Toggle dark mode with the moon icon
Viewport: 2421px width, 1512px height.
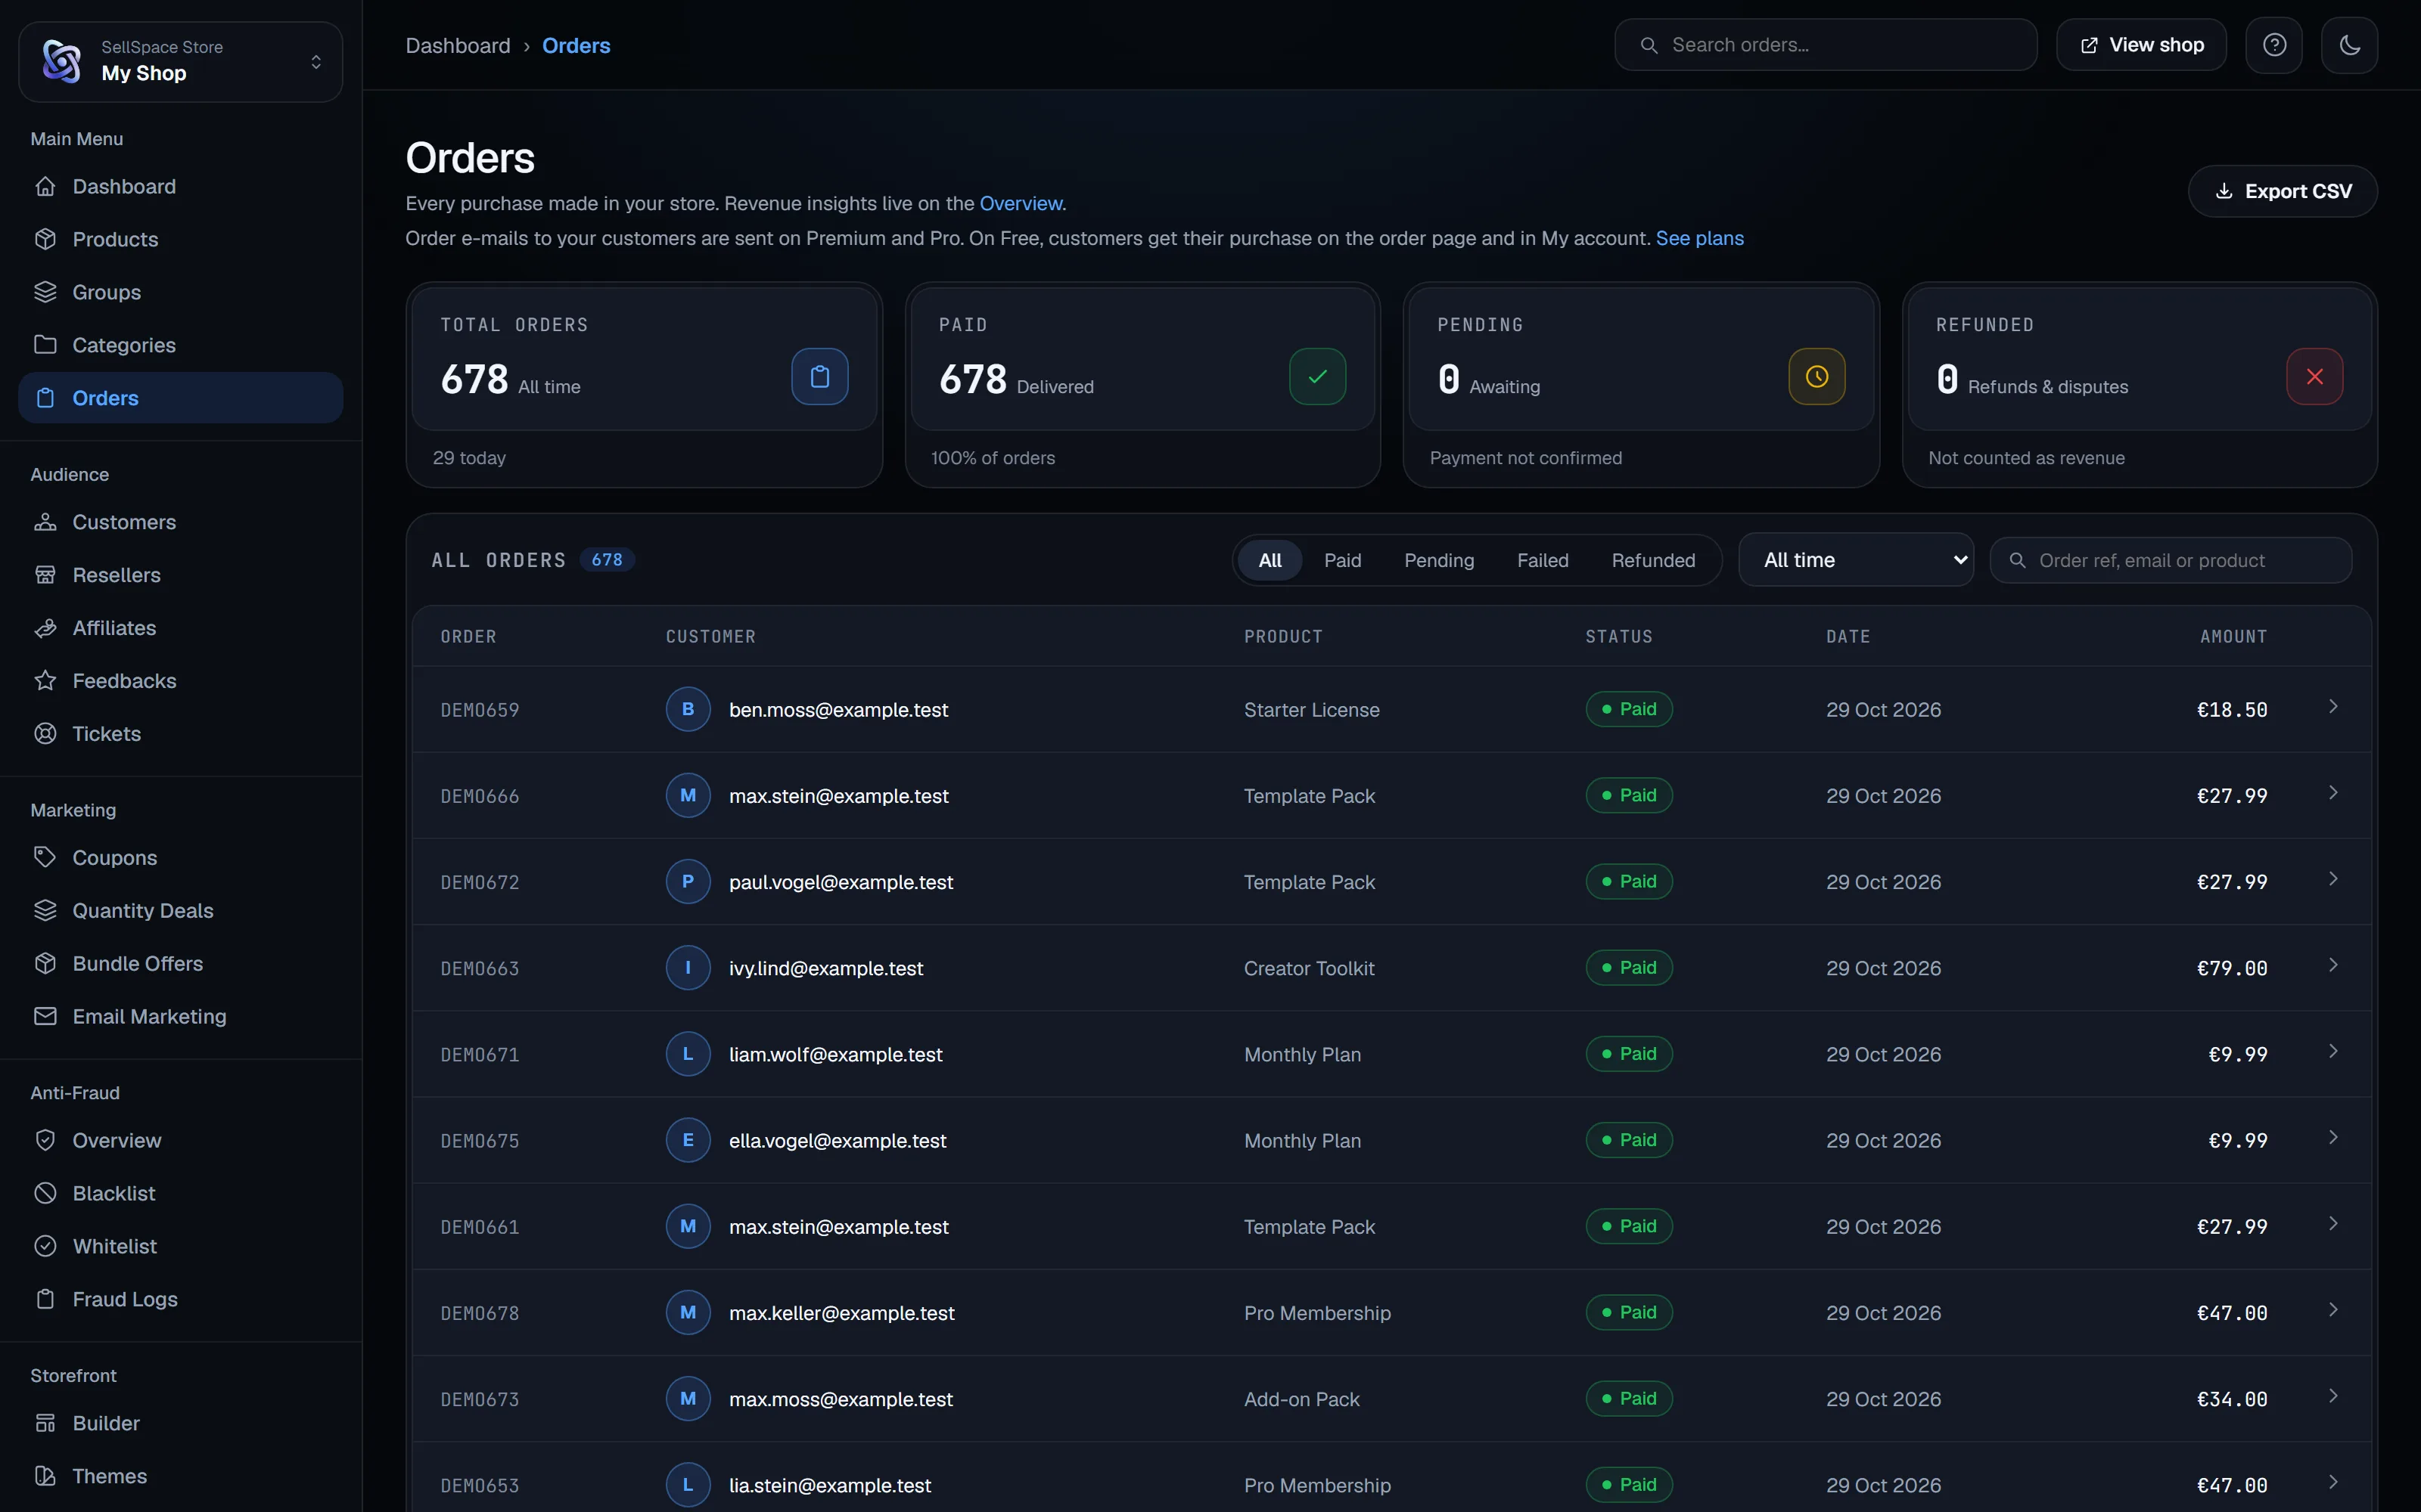click(2349, 45)
